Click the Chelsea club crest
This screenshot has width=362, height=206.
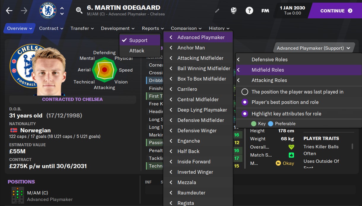pyautogui.click(x=47, y=10)
